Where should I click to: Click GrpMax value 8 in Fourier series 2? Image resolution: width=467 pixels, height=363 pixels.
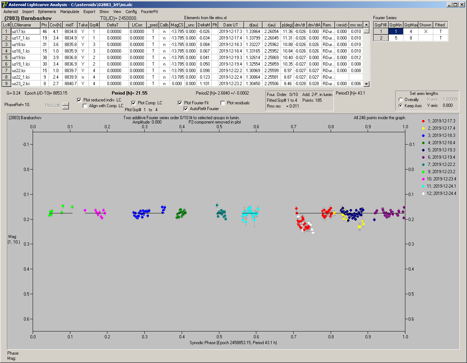click(x=411, y=38)
